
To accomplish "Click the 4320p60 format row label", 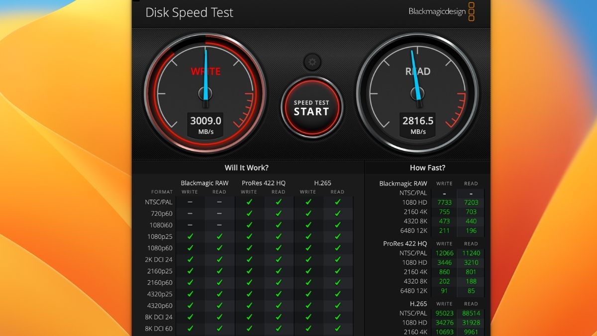I will 160,306.
